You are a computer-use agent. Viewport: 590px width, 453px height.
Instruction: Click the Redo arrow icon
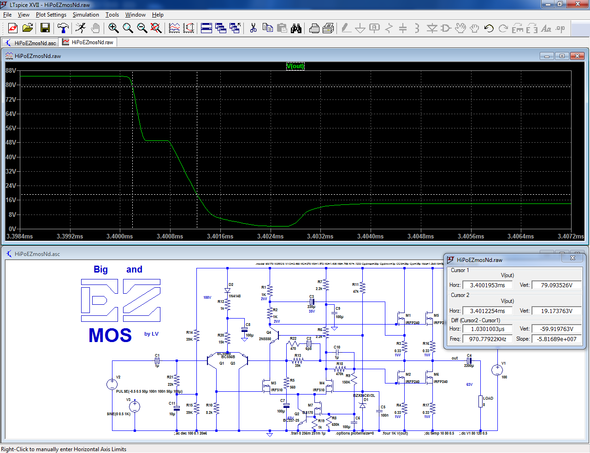503,28
